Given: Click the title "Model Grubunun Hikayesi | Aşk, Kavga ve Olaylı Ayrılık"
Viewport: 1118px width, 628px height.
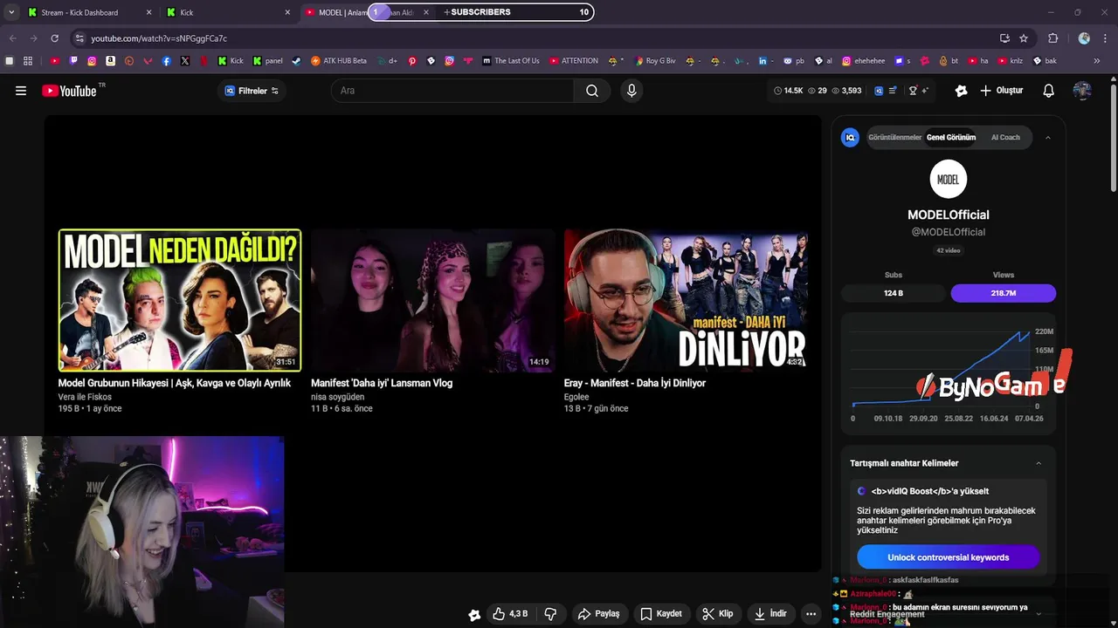Looking at the screenshot, I should click(x=175, y=383).
